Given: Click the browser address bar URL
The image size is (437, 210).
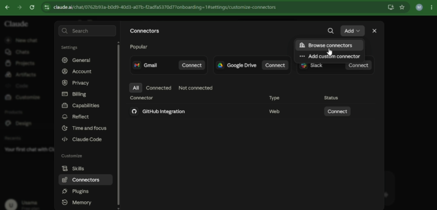Looking at the screenshot, I should point(164,7).
